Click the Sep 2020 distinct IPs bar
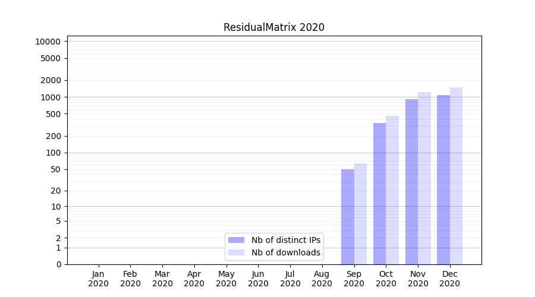The image size is (535, 297). click(x=348, y=217)
